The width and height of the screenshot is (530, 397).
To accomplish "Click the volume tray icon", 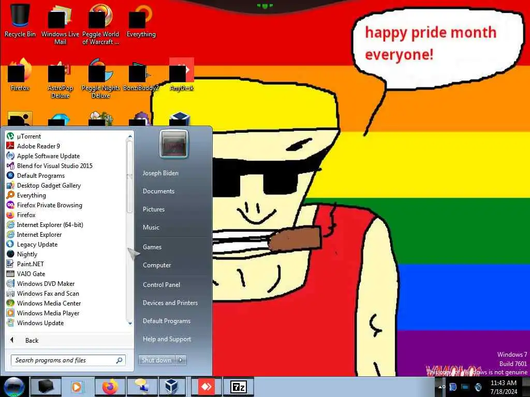I will pos(478,387).
